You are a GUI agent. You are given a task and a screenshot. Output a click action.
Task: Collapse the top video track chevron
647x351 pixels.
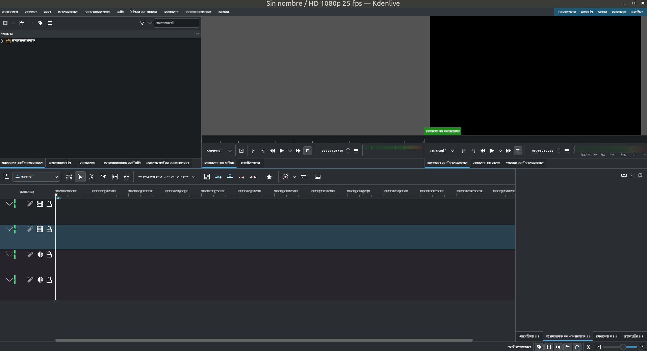pyautogui.click(x=9, y=204)
